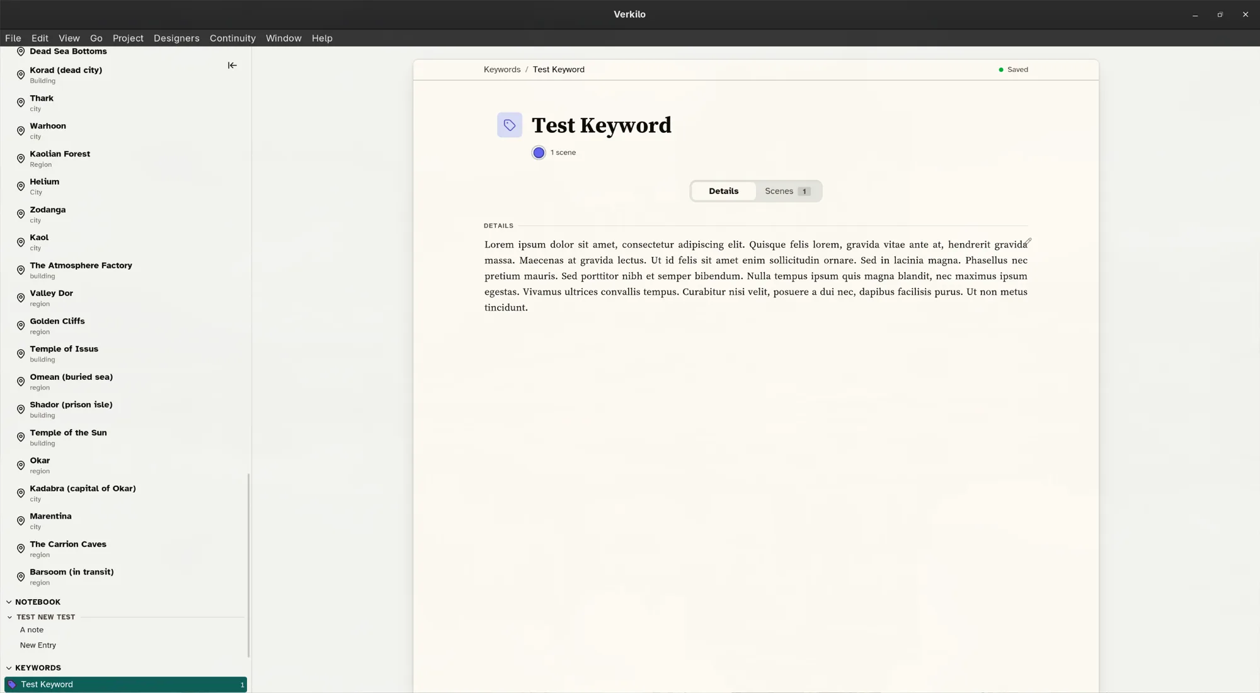Click the pin icon beside Temple of Issus
The width and height of the screenshot is (1260, 693).
21,354
